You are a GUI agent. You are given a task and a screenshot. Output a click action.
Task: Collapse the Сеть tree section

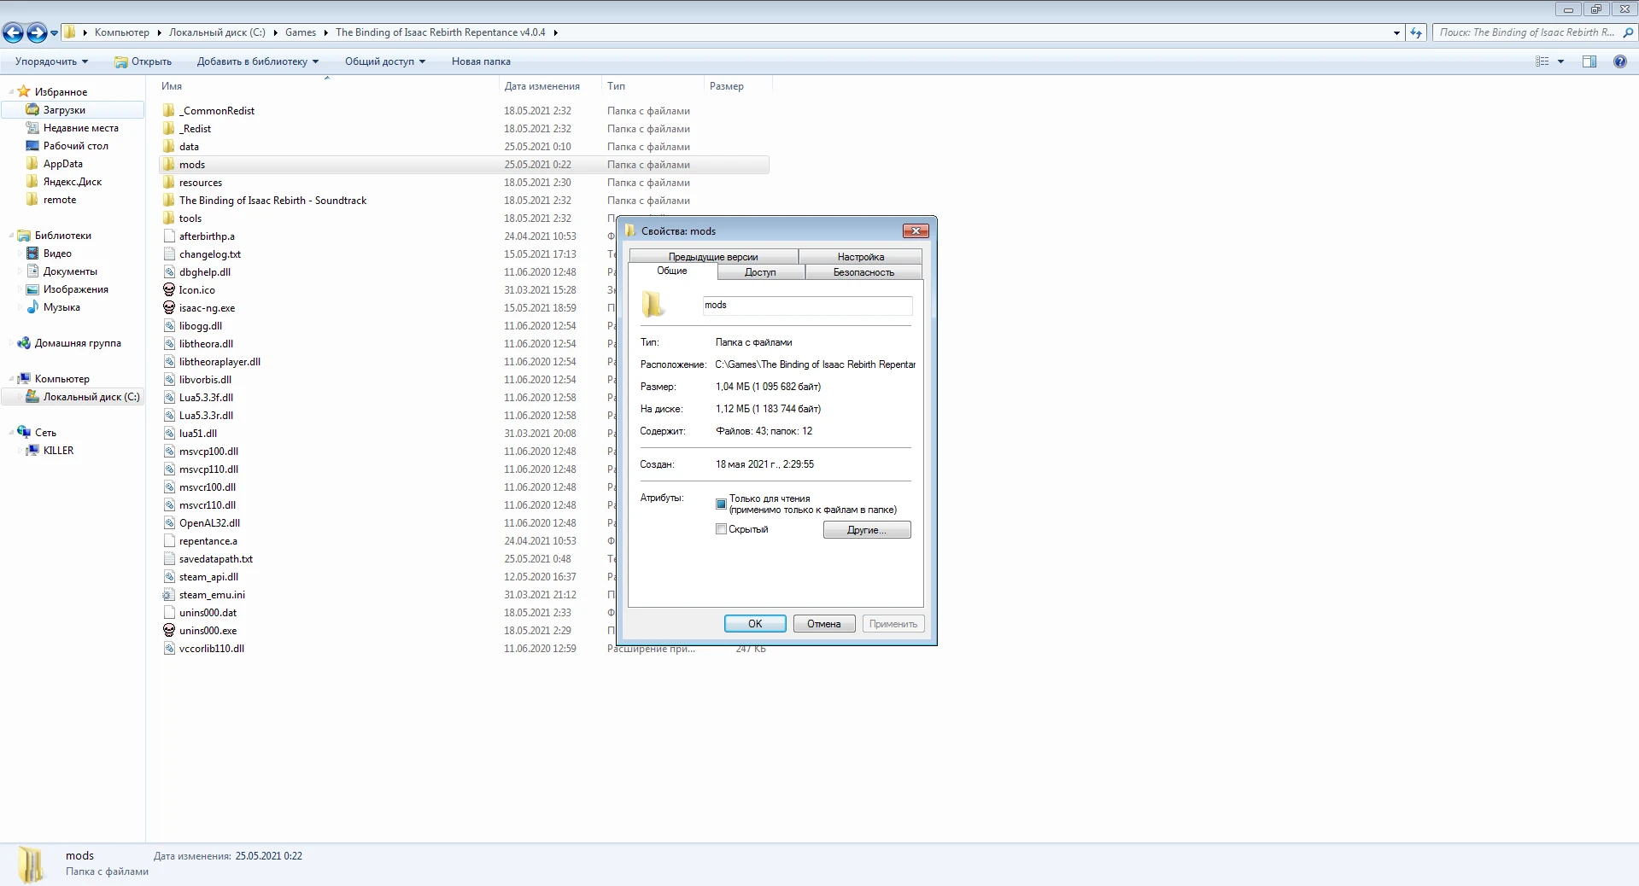[x=11, y=432]
